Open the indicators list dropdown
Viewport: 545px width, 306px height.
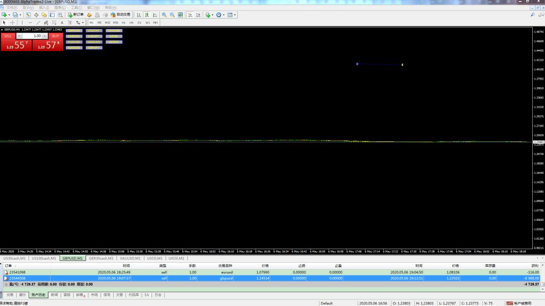(212, 15)
